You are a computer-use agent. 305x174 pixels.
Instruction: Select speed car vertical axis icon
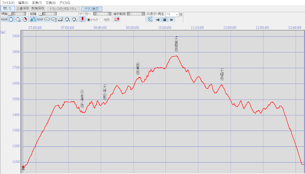click(x=47, y=19)
